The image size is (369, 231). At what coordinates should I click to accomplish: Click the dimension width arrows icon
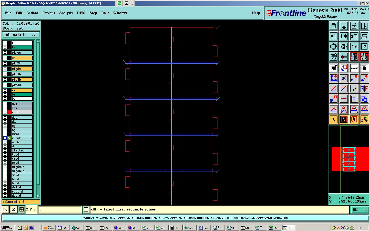[354, 99]
